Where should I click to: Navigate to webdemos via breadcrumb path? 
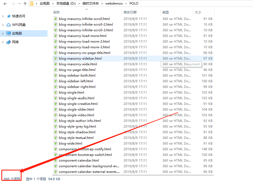115,4
